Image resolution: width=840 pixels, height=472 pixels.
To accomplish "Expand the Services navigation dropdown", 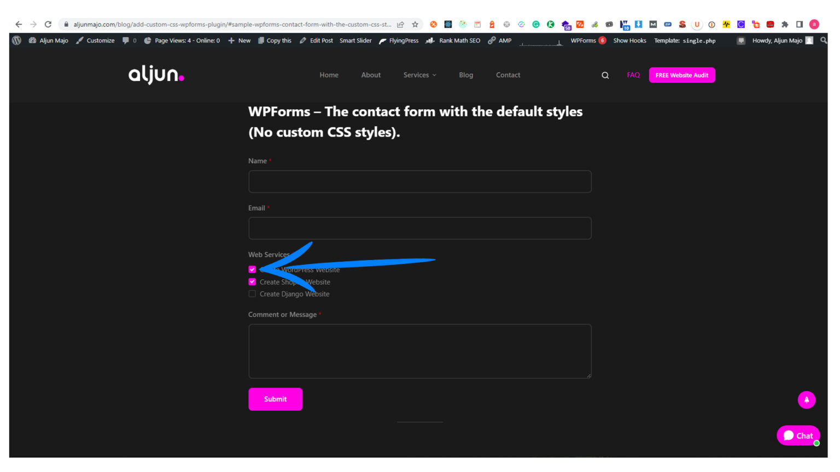I will pyautogui.click(x=419, y=75).
